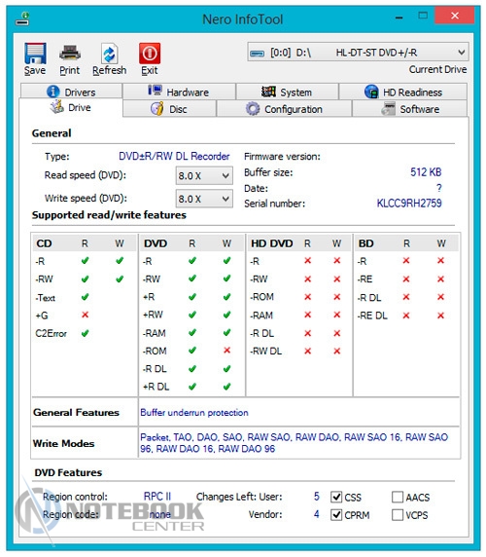Image resolution: width=486 pixels, height=557 pixels.
Task: Click the Save button label
Action: tap(35, 70)
